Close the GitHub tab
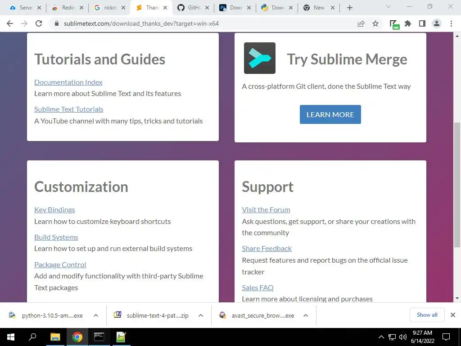461x346 pixels. click(x=207, y=8)
